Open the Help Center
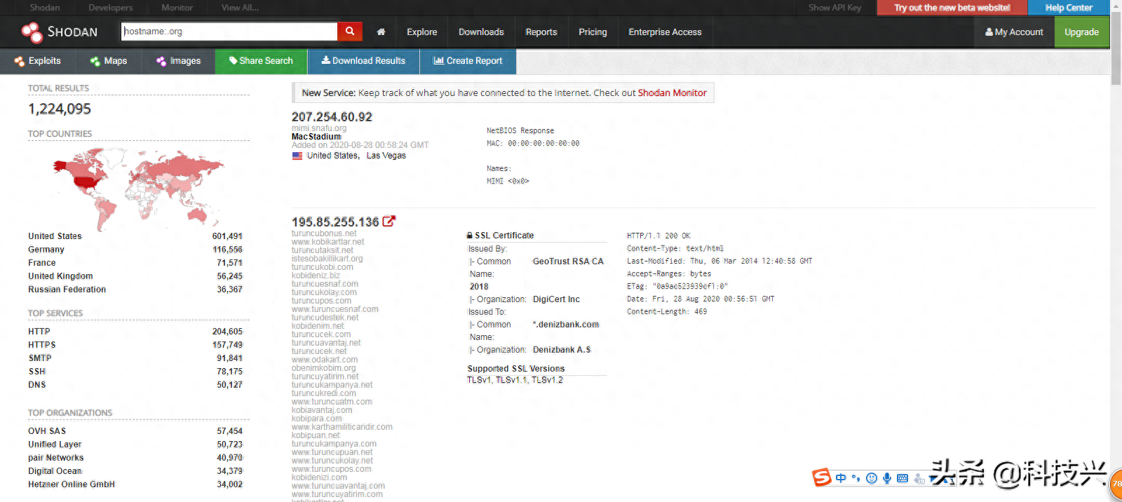 (x=1069, y=8)
